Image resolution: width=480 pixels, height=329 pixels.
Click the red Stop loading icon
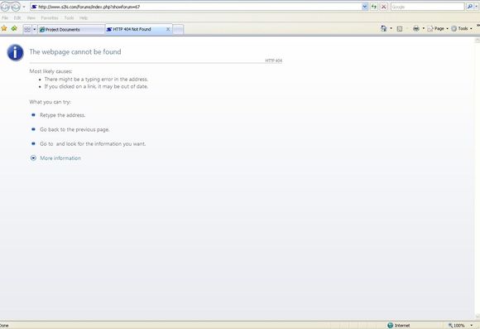point(383,7)
